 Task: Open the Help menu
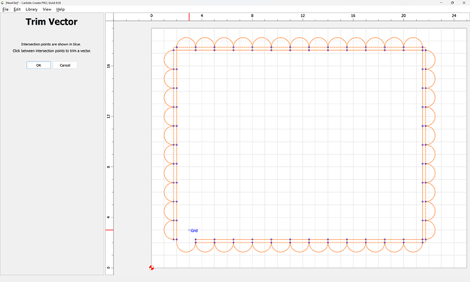(61, 10)
